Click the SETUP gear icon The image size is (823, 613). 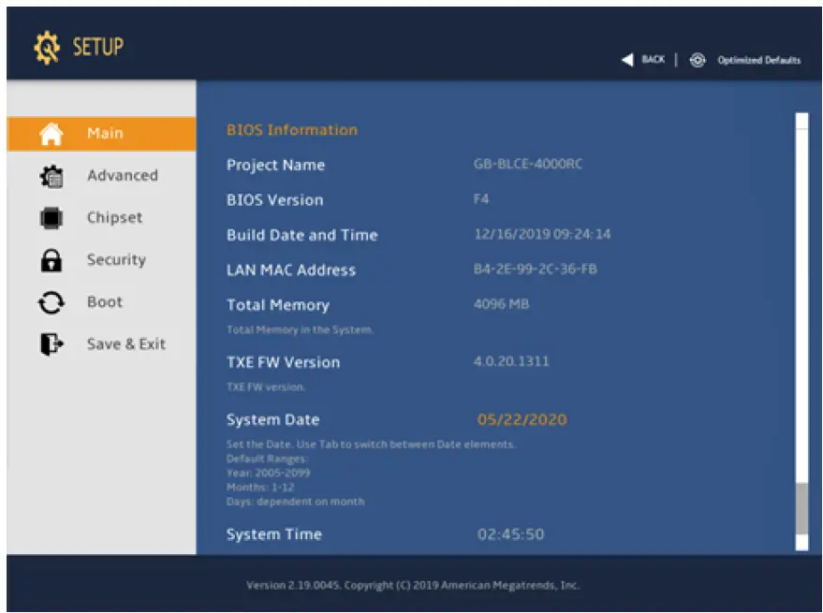(46, 48)
